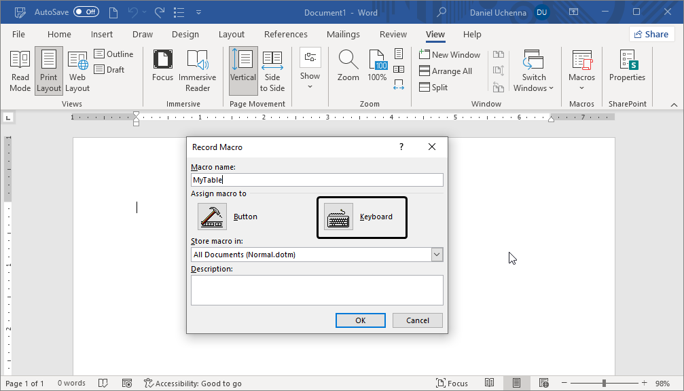Image resolution: width=684 pixels, height=391 pixels.
Task: Switch to Web Layout view
Action: (77, 70)
